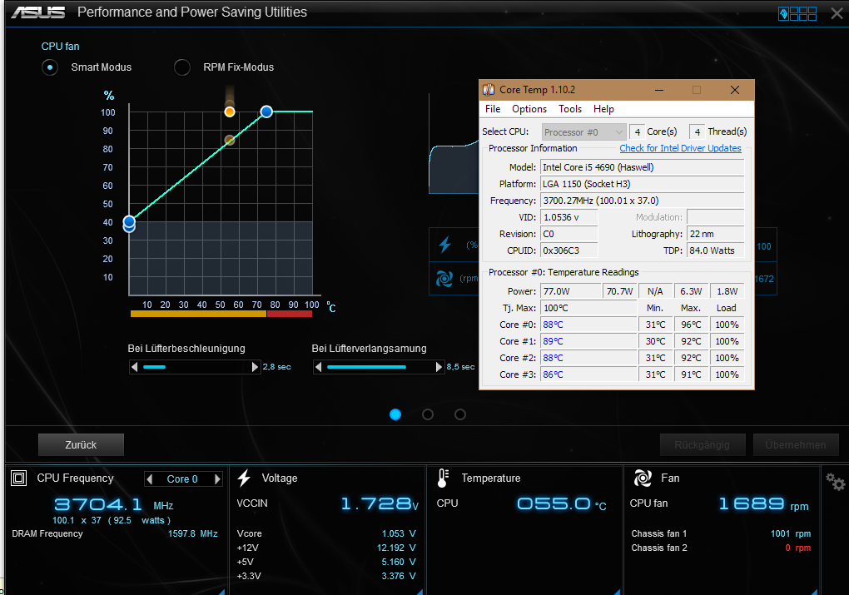Click the Power value 77.0W

pos(571,291)
